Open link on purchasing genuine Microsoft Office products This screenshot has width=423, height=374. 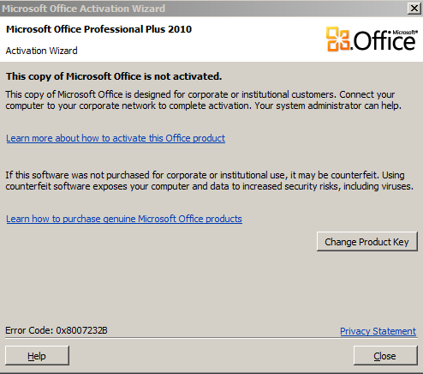124,219
